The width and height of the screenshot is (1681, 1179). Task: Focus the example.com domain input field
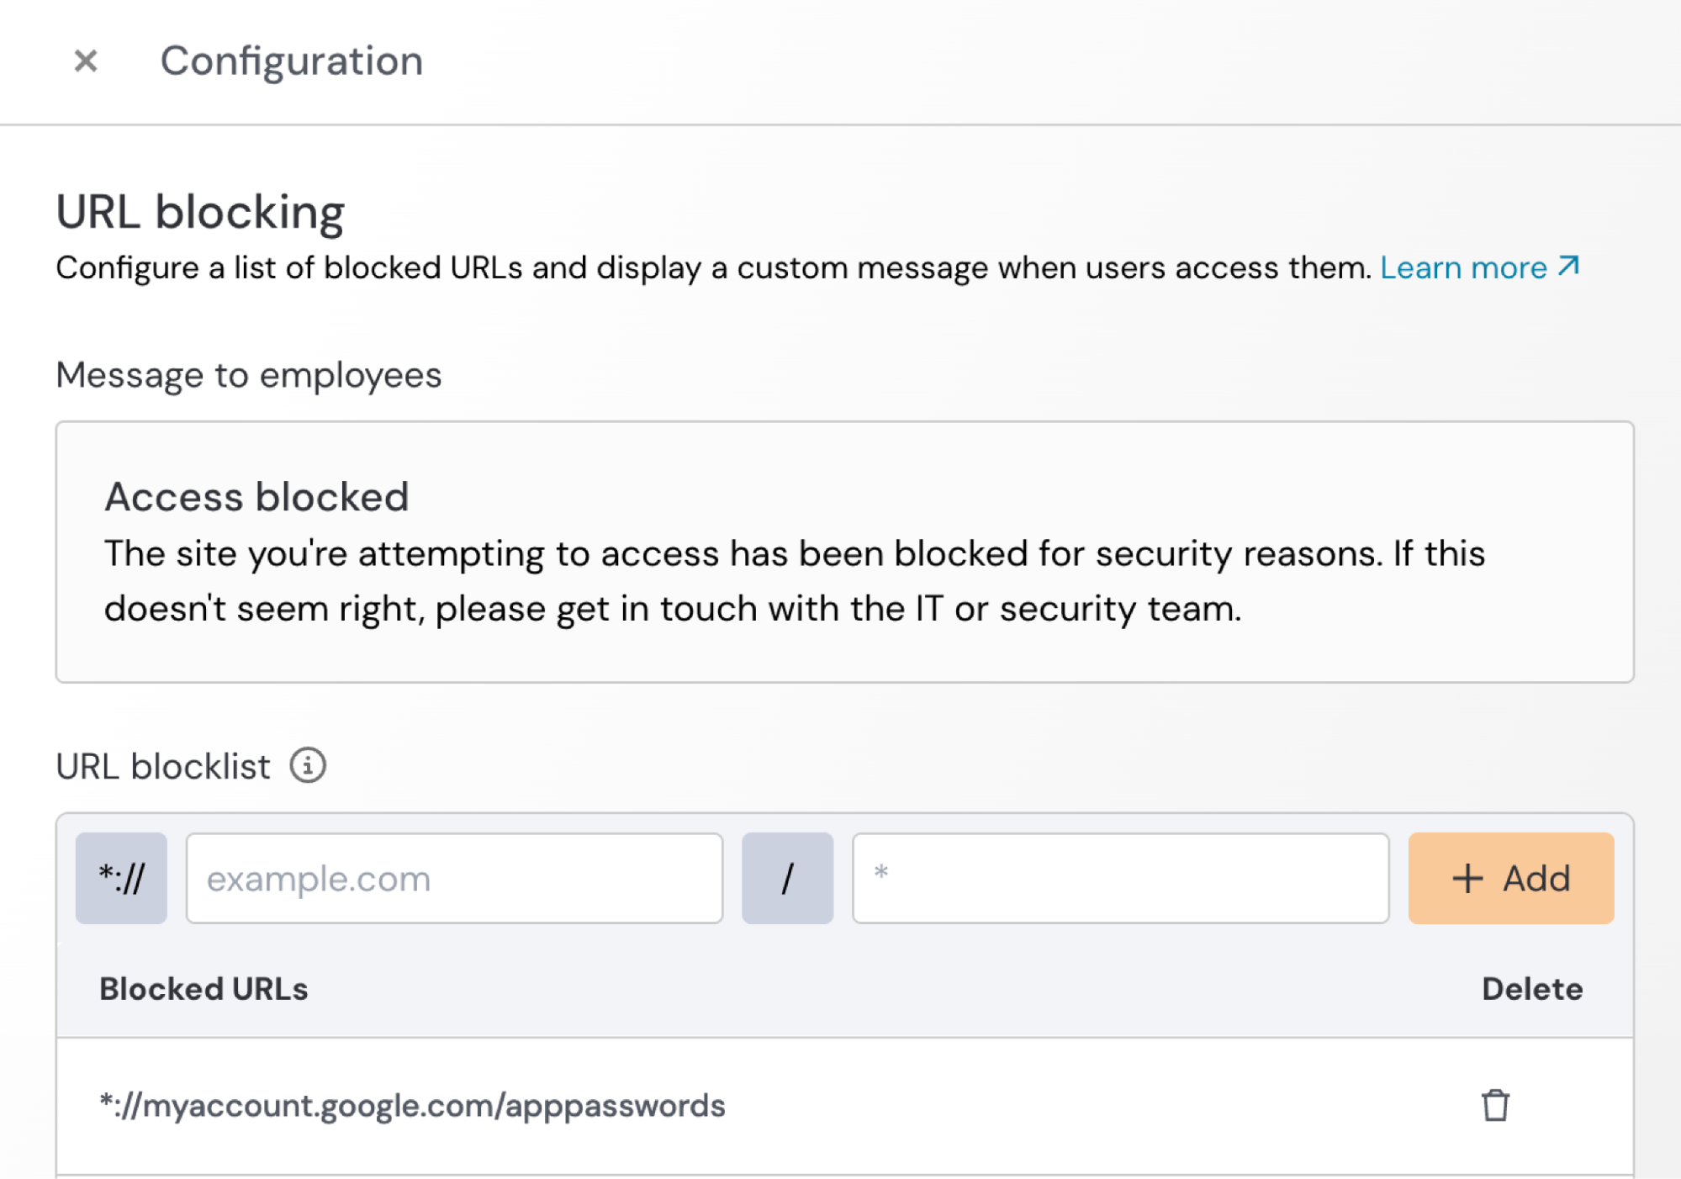[454, 879]
